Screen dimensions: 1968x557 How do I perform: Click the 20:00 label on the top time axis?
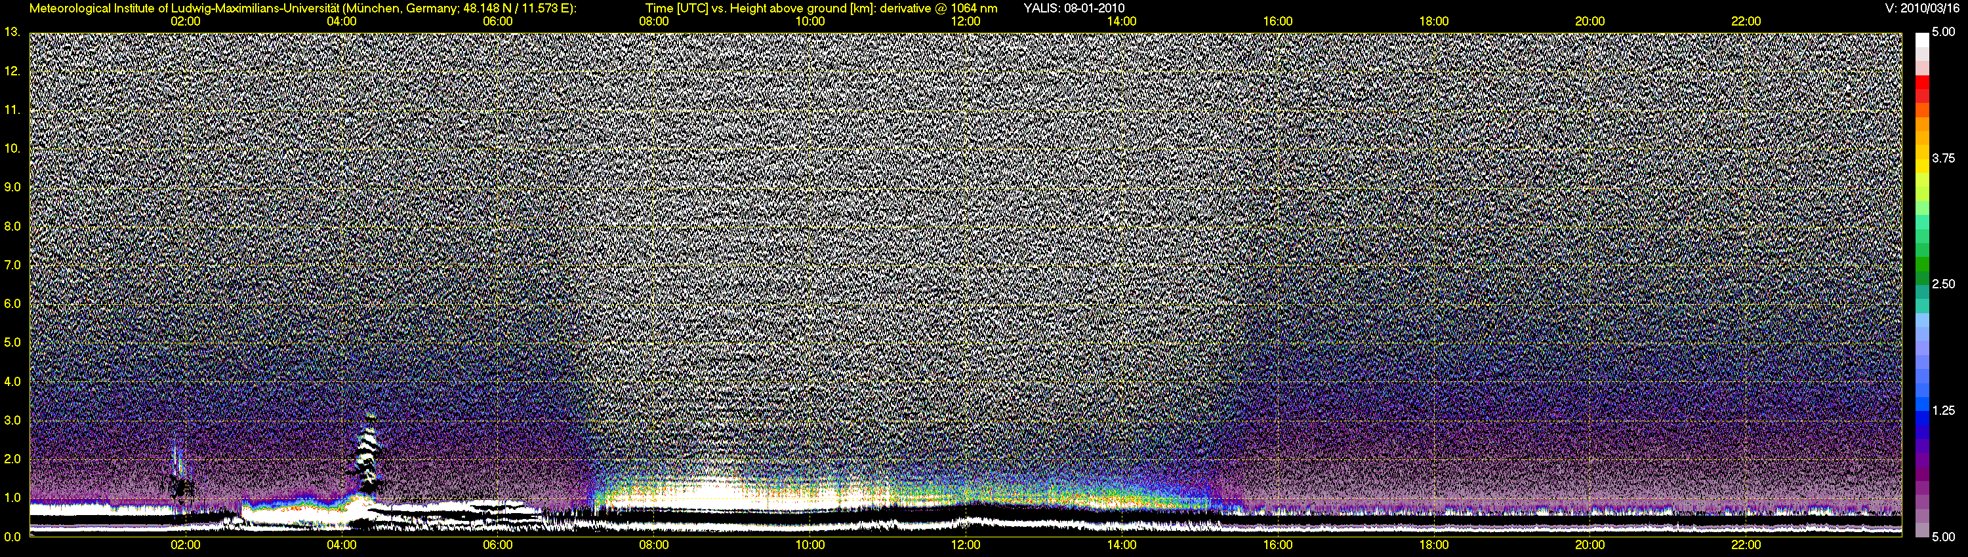click(x=1590, y=22)
